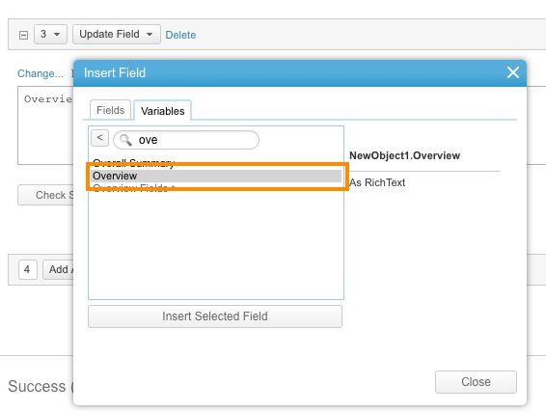Expand Overview Fields in the list
The height and width of the screenshot is (412, 546).
pos(134,188)
